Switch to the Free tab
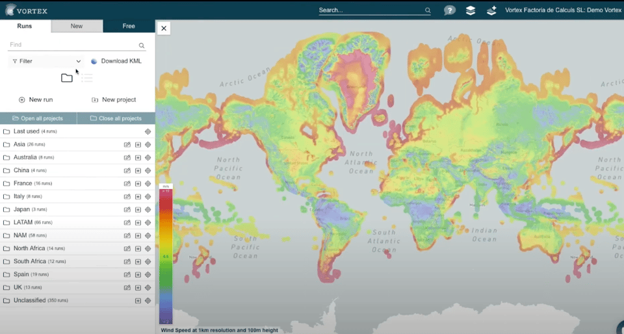Screen dimensions: 624x334 [129, 26]
